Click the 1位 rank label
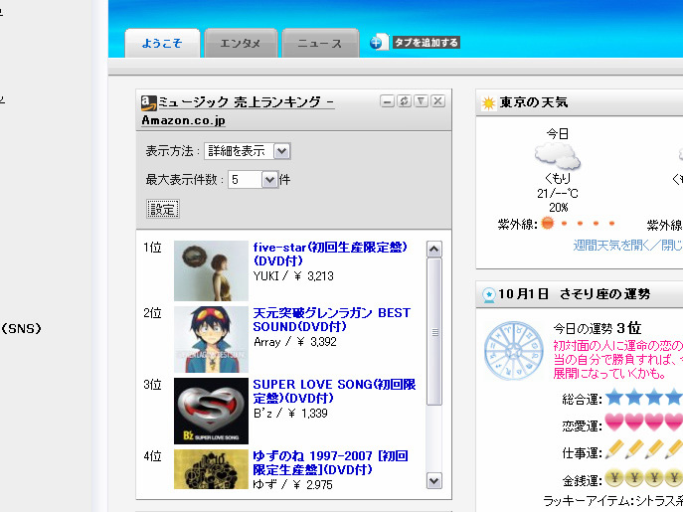This screenshot has height=512, width=683. 152,248
